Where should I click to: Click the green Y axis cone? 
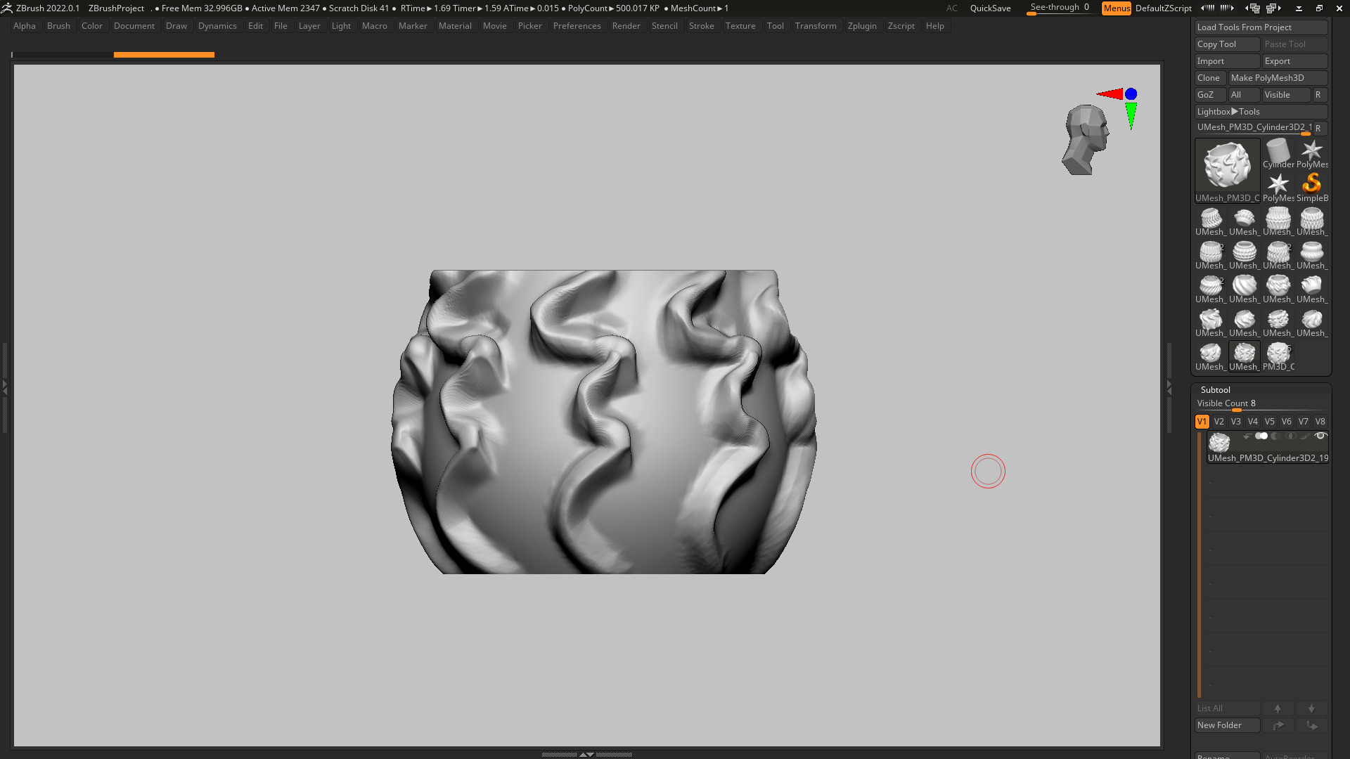1131,116
